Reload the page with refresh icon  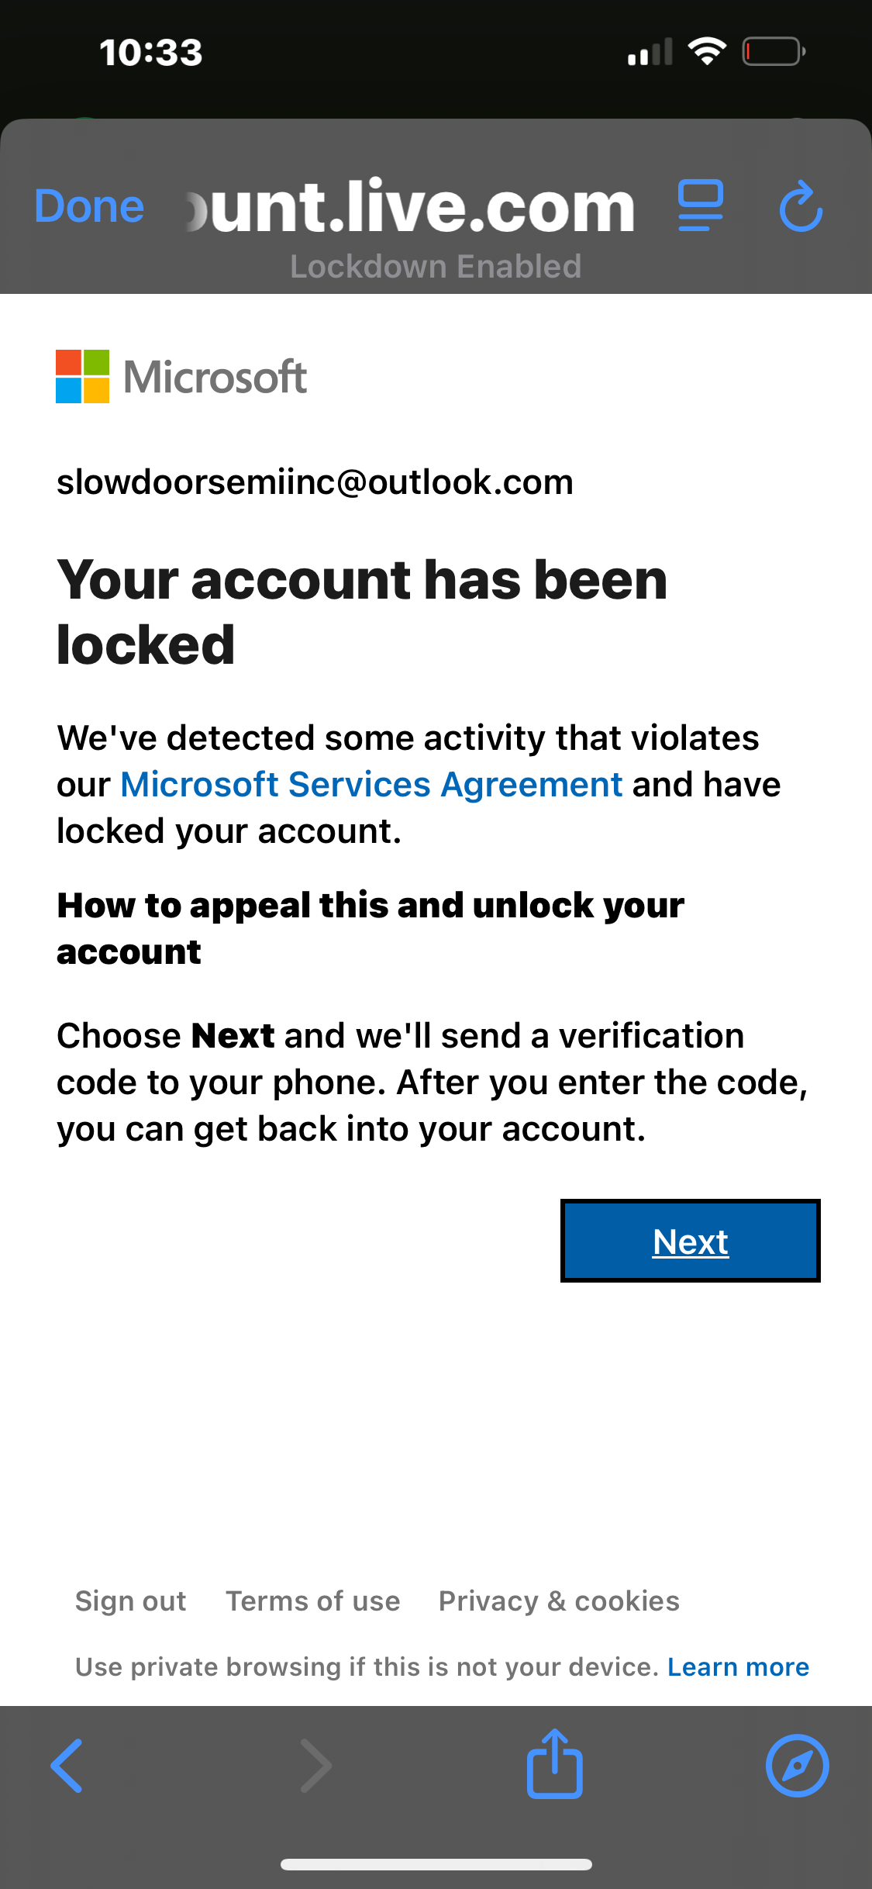801,206
